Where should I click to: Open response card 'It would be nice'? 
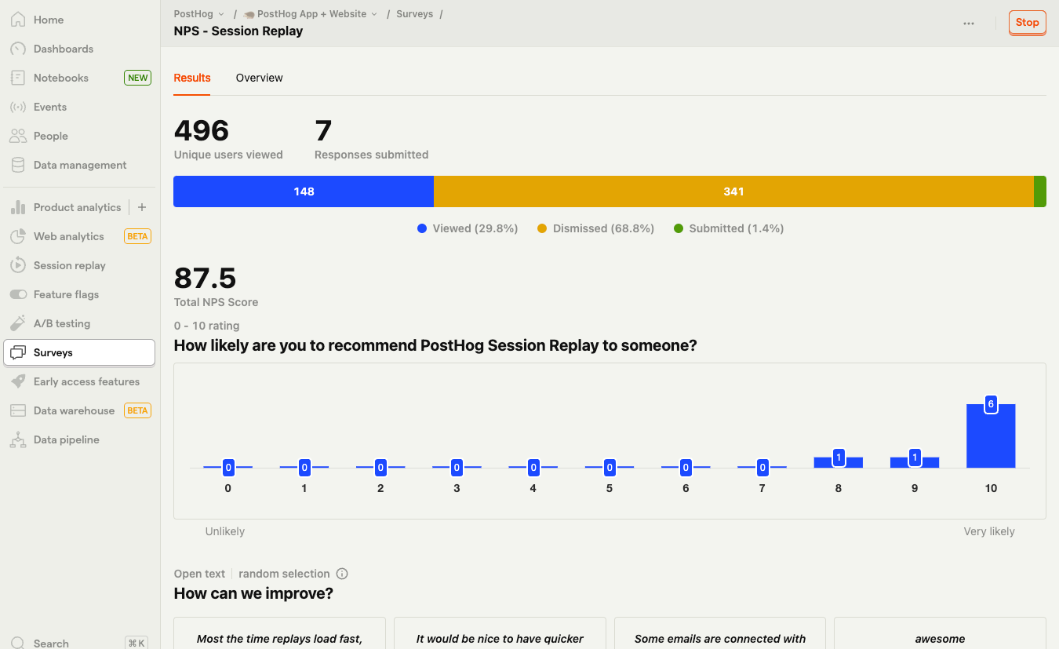(x=500, y=633)
